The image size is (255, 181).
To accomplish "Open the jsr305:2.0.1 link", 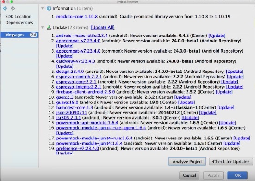I will click(x=68, y=118).
